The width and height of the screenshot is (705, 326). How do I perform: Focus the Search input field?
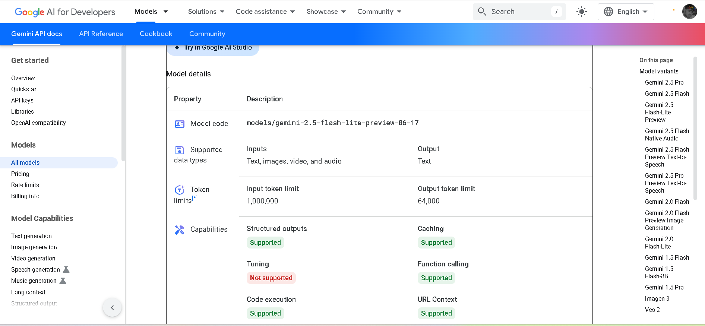(519, 12)
